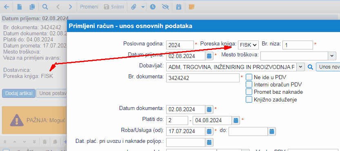Click the 'Dodaj artikal' button
The height and width of the screenshot is (151, 340).
point(19,93)
